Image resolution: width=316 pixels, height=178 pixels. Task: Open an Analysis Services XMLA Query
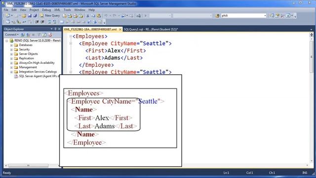(x=81, y=15)
